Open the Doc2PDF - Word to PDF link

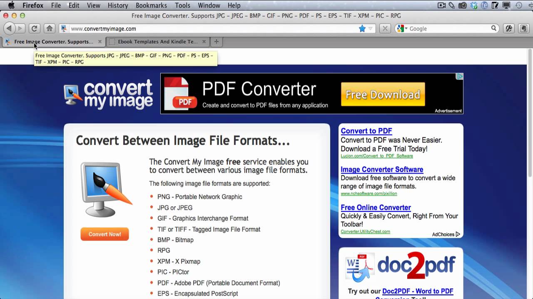coord(418,291)
